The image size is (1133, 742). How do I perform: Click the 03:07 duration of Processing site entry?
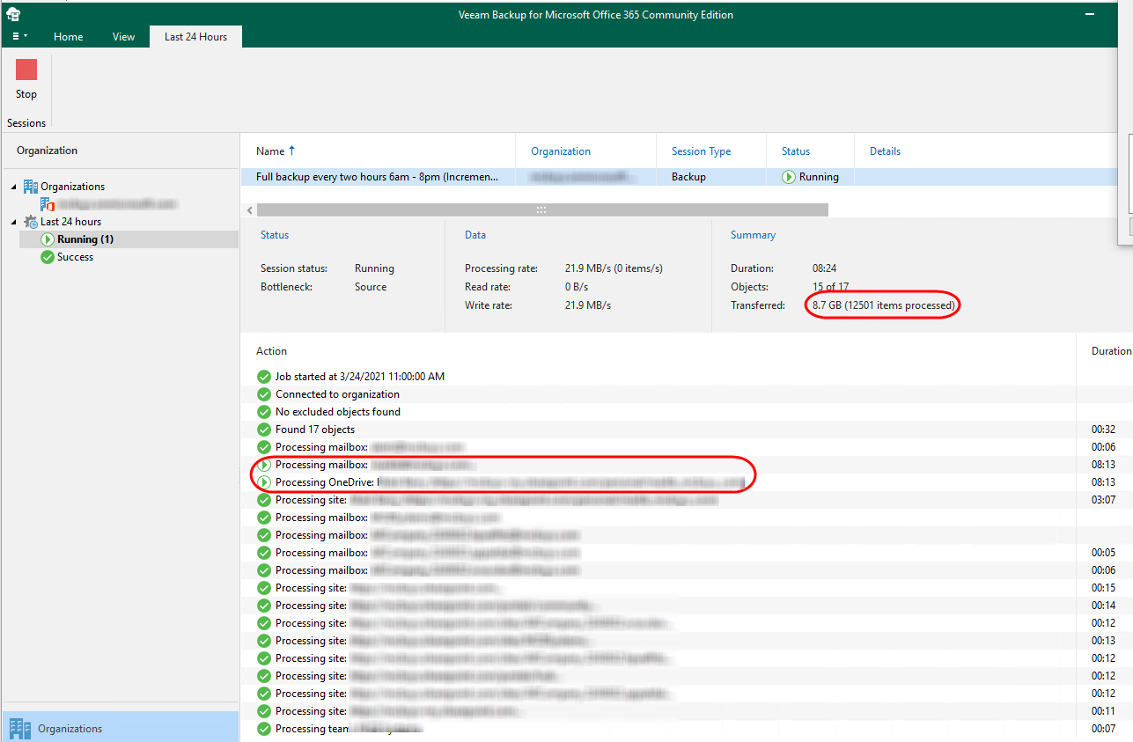1104,500
